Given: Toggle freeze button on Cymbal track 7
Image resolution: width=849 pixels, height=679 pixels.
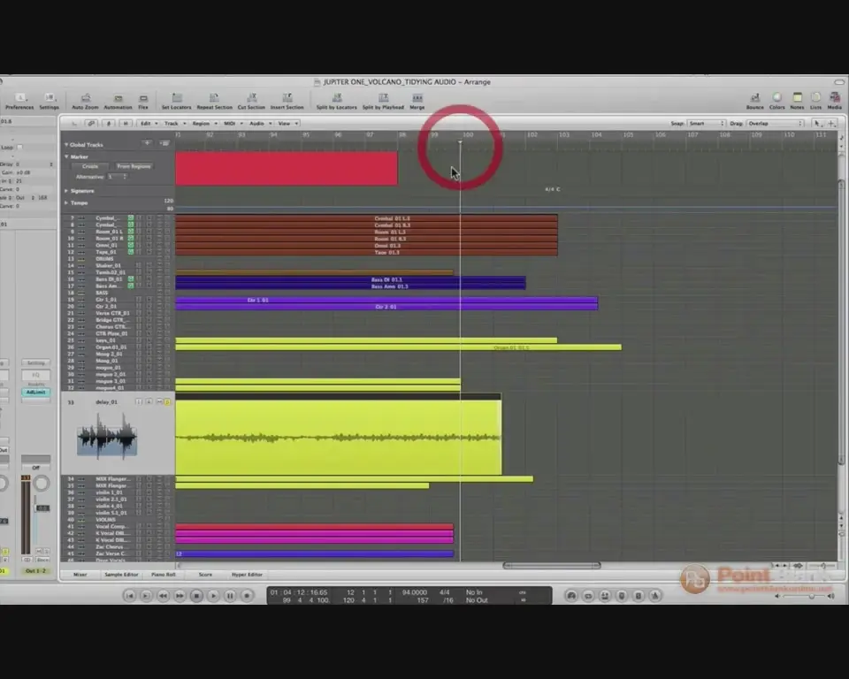Looking at the screenshot, I should (131, 218).
